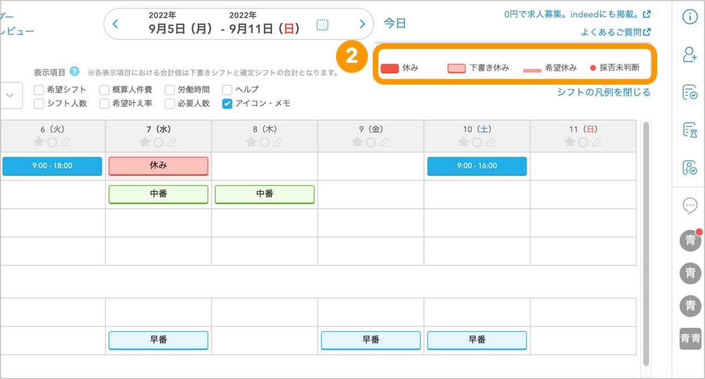
Task: Select the 休み shift on 7（水）
Action: pos(158,166)
